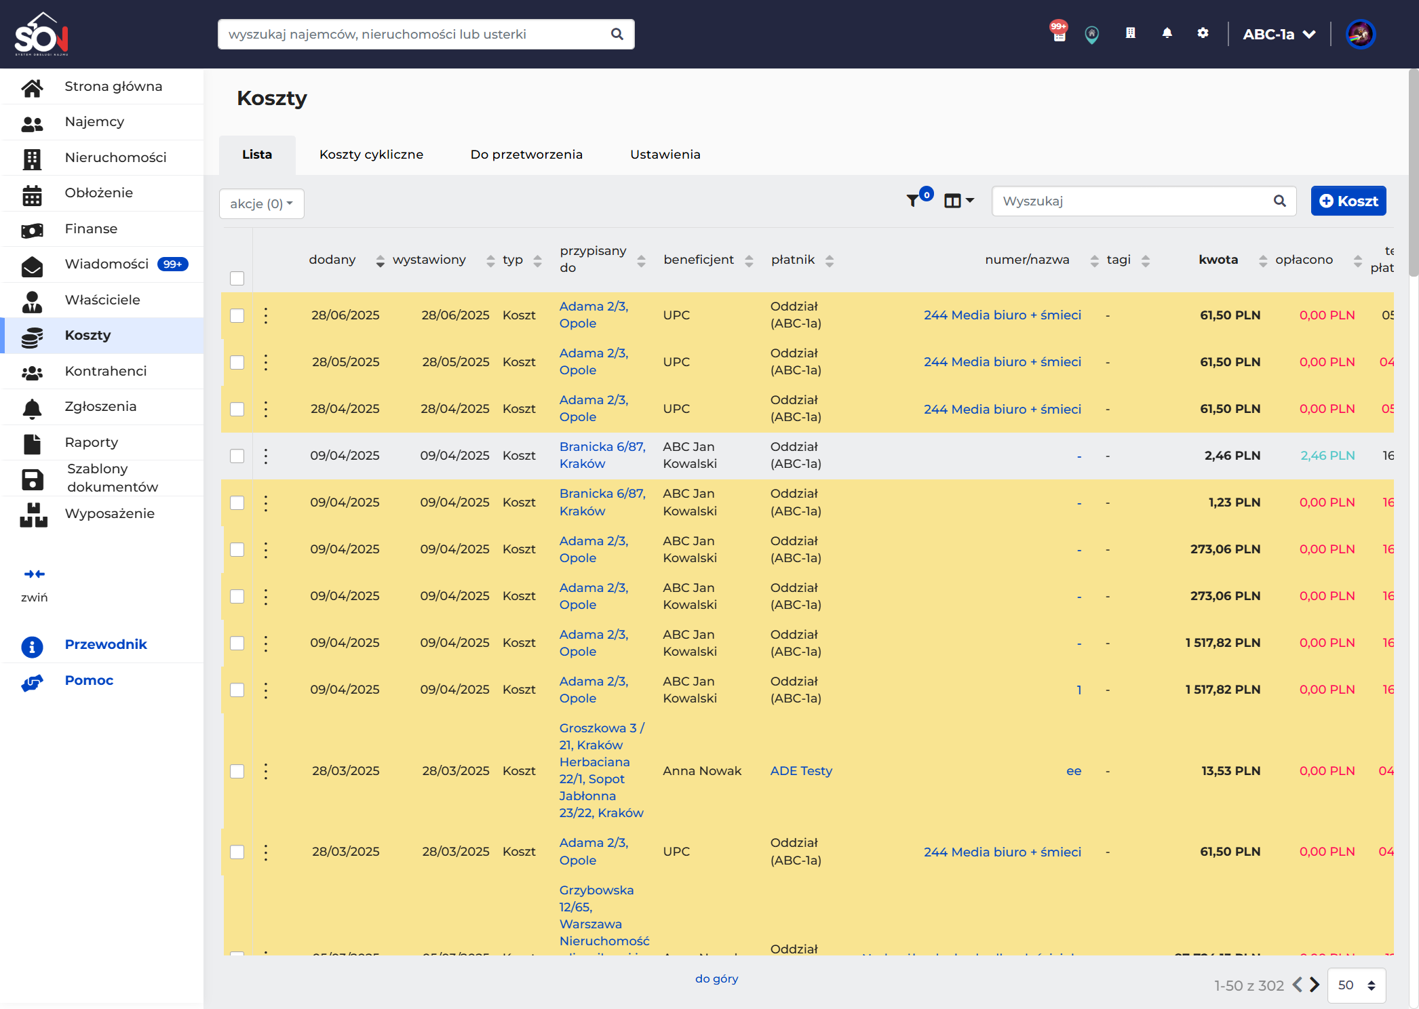Open the Ustawienia tab
Image resolution: width=1419 pixels, height=1009 pixels.
tap(665, 155)
